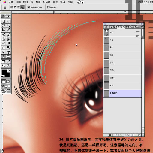Select the Hand tool
This screenshot has width=153, height=153.
(x=3, y=66)
